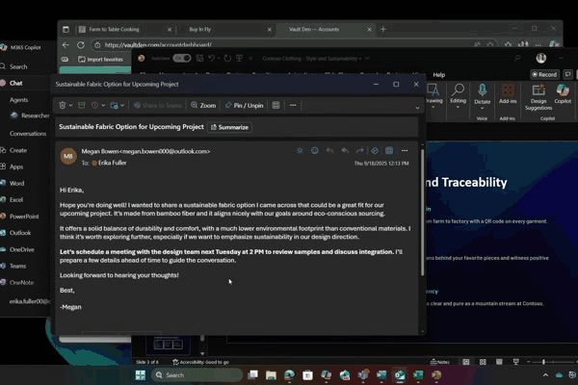
Task: Delete the email with the trash icon
Action: point(63,105)
